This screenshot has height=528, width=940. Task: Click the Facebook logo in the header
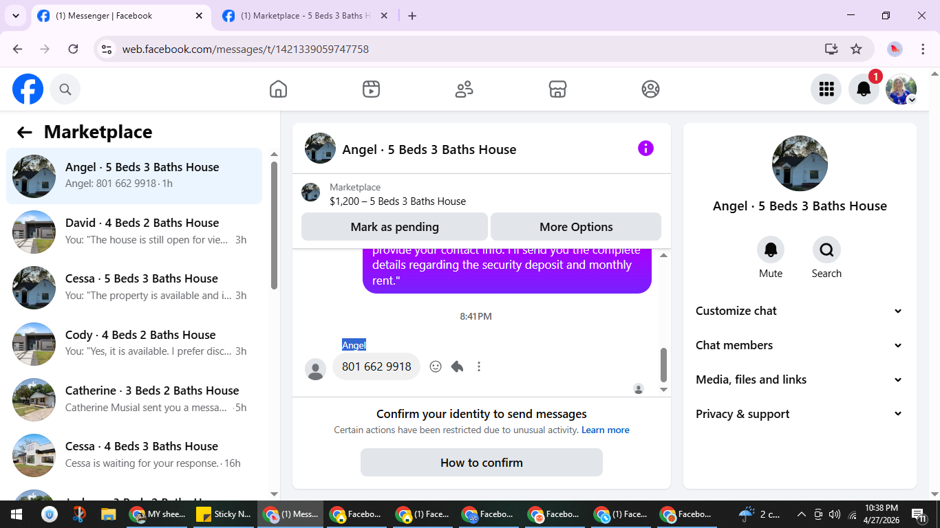coord(28,89)
